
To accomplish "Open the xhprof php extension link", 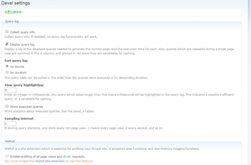I will [50, 161].
